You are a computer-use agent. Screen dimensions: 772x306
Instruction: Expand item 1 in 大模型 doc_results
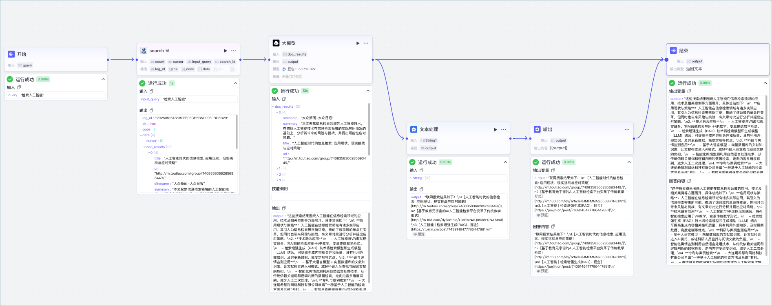click(x=277, y=169)
